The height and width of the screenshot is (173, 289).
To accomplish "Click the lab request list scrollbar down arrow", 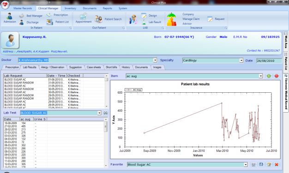I will tap(106, 107).
